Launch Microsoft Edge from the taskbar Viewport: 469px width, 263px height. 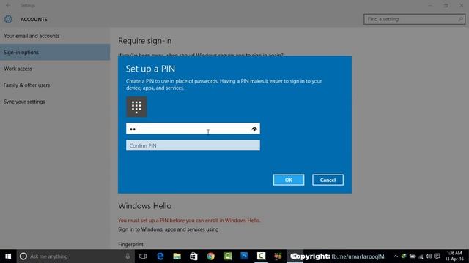click(x=160, y=256)
